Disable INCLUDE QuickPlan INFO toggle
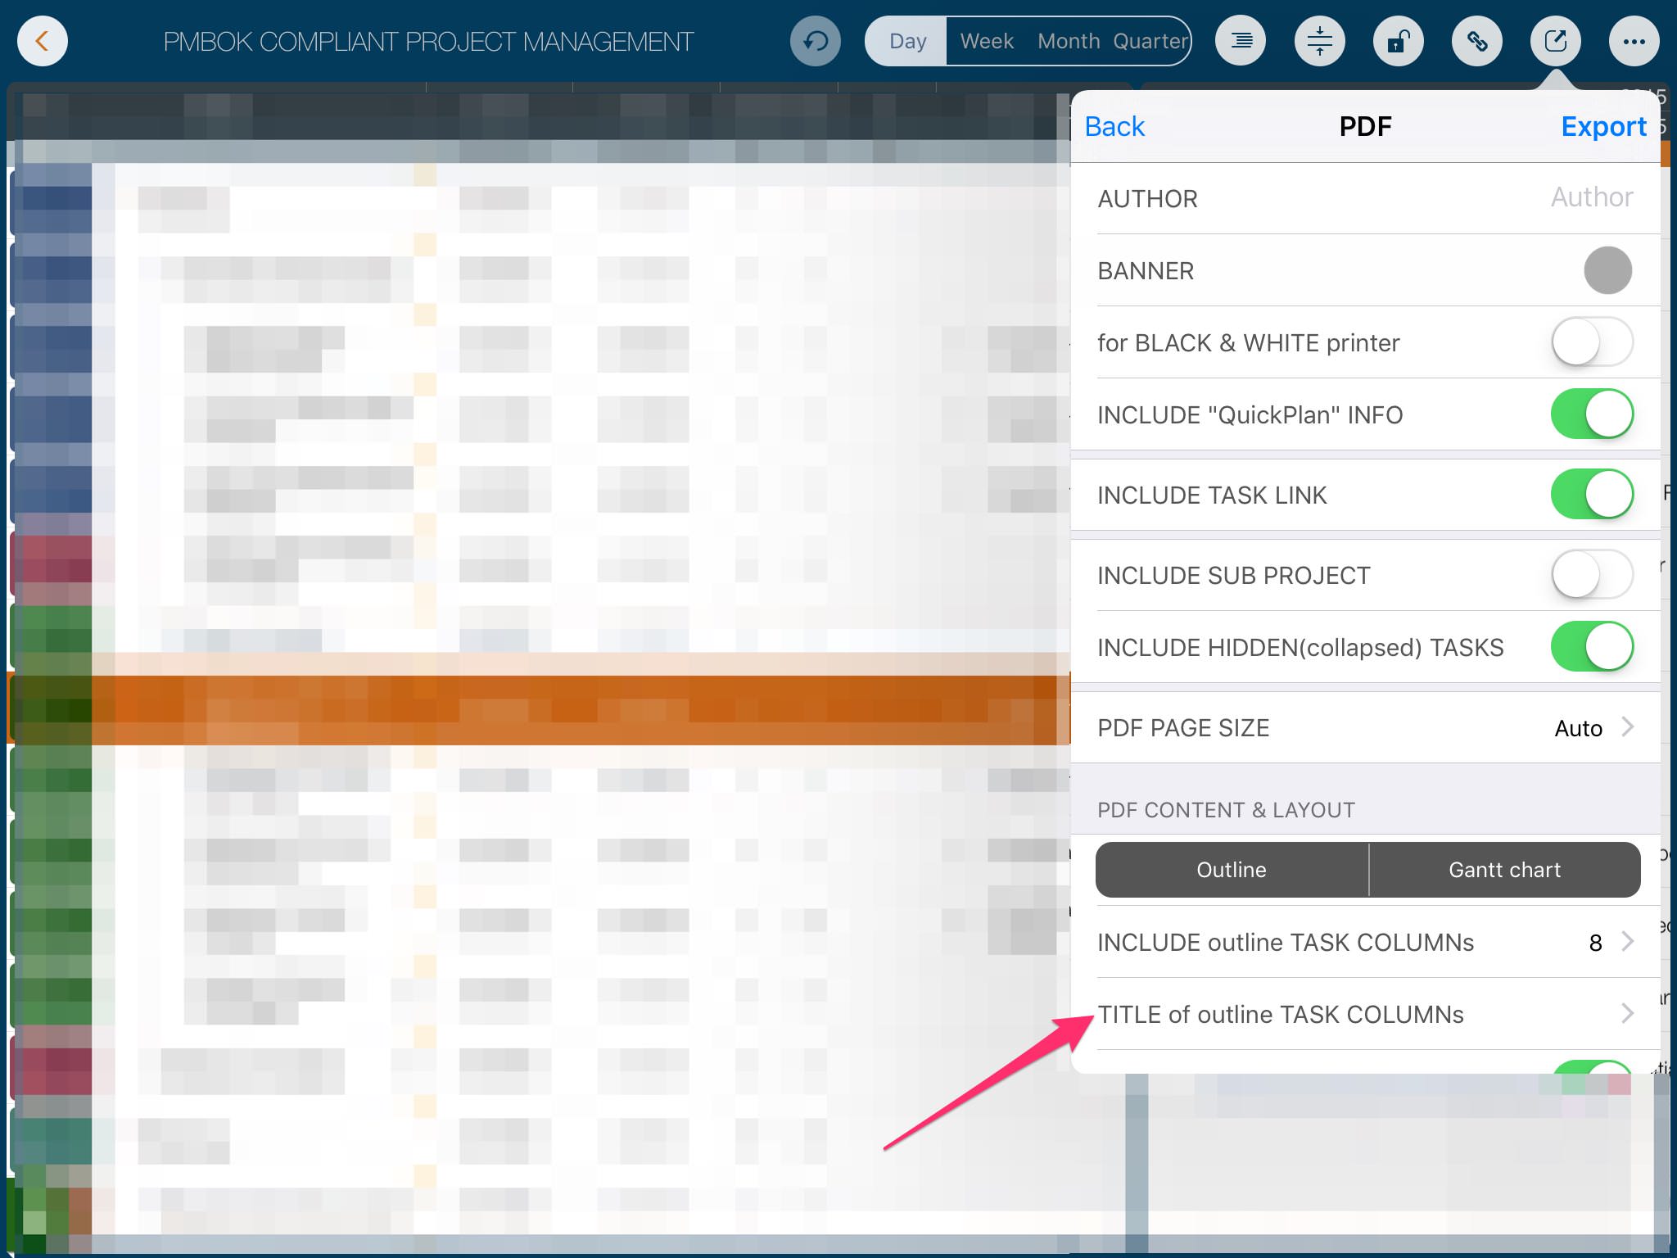The height and width of the screenshot is (1258, 1677). pos(1591,414)
